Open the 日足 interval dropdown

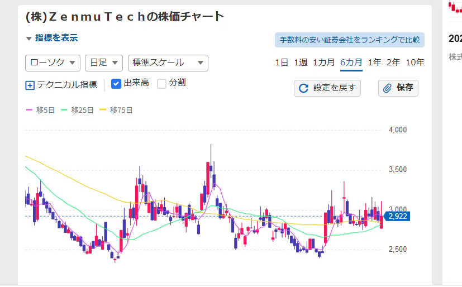pyautogui.click(x=104, y=63)
